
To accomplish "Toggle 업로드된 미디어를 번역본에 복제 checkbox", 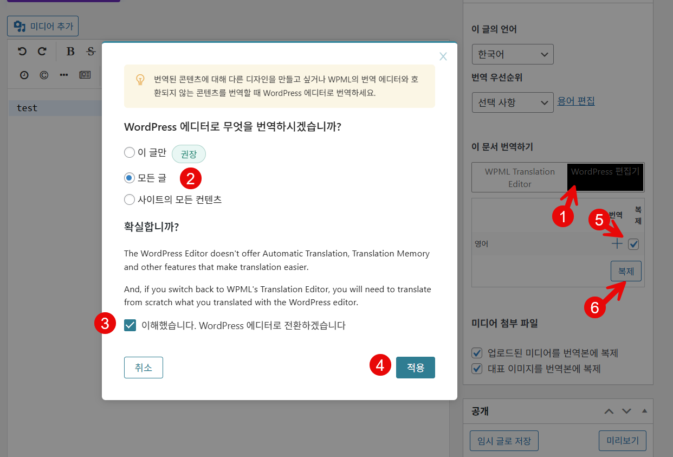I will [x=477, y=353].
